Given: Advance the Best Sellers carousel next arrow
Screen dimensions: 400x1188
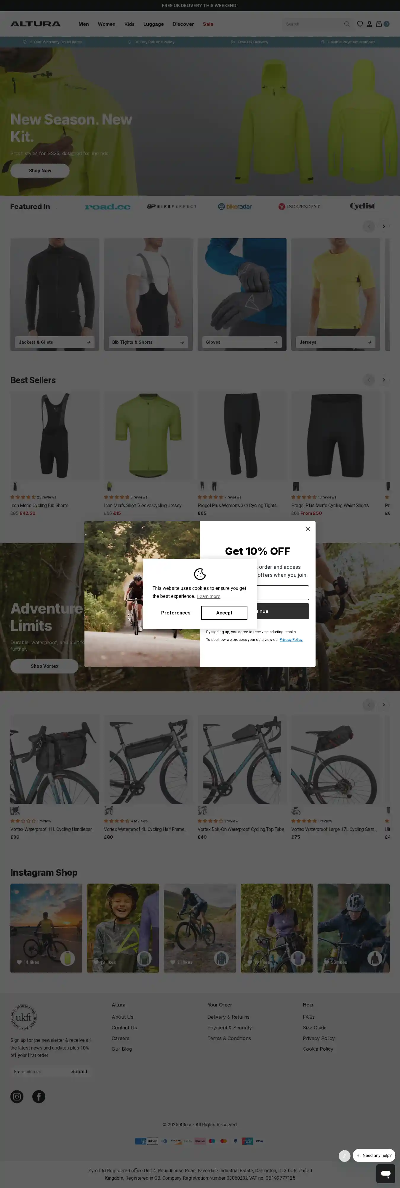Looking at the screenshot, I should pyautogui.click(x=383, y=380).
